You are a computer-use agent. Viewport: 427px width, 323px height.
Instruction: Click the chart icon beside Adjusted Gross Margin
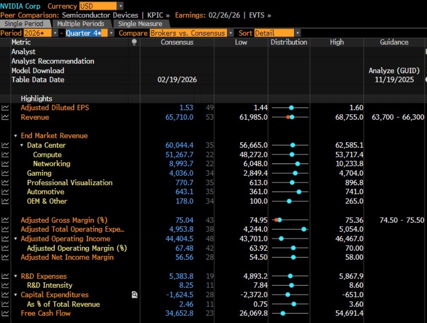pyautogui.click(x=5, y=220)
